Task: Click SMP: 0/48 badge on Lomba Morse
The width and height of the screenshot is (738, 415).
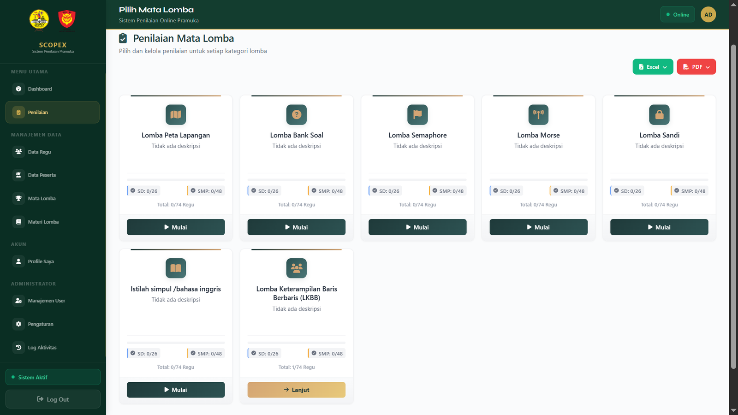Action: pyautogui.click(x=569, y=191)
